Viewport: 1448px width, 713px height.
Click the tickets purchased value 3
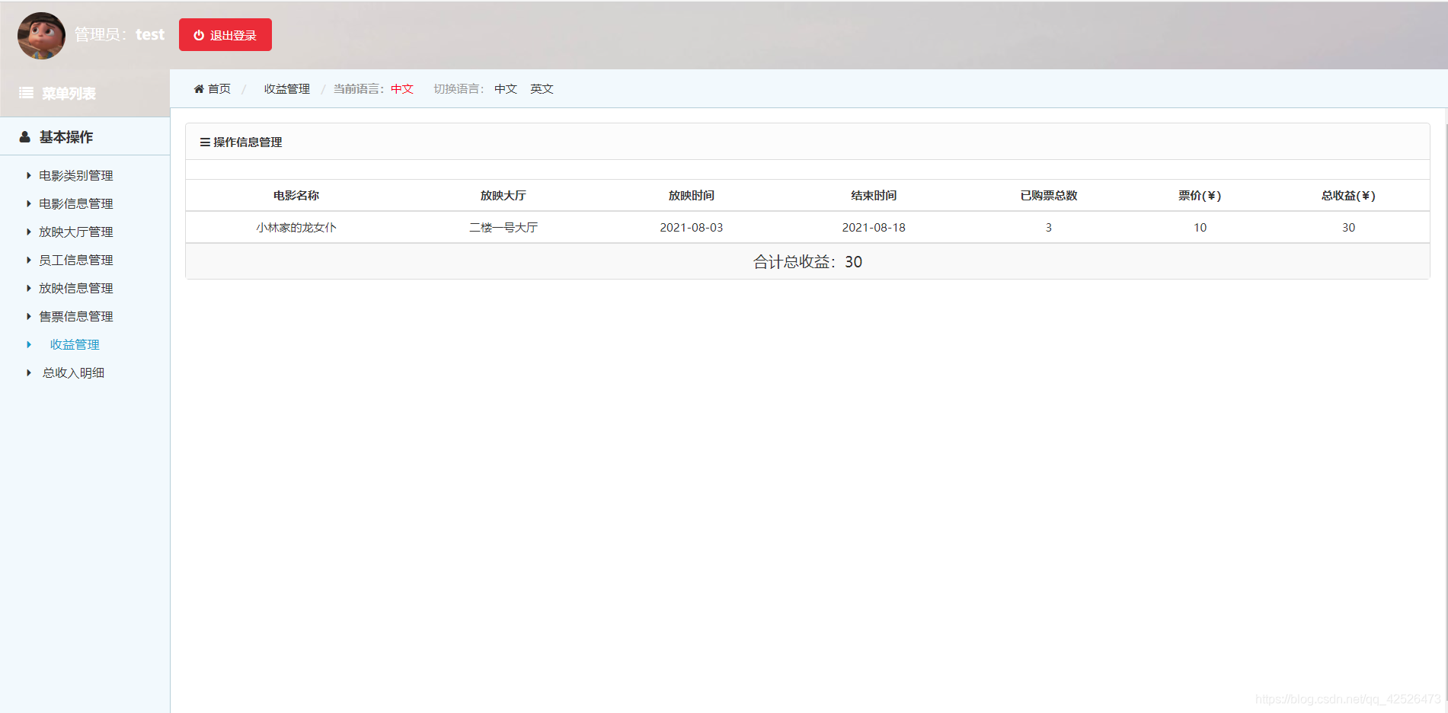point(1049,228)
